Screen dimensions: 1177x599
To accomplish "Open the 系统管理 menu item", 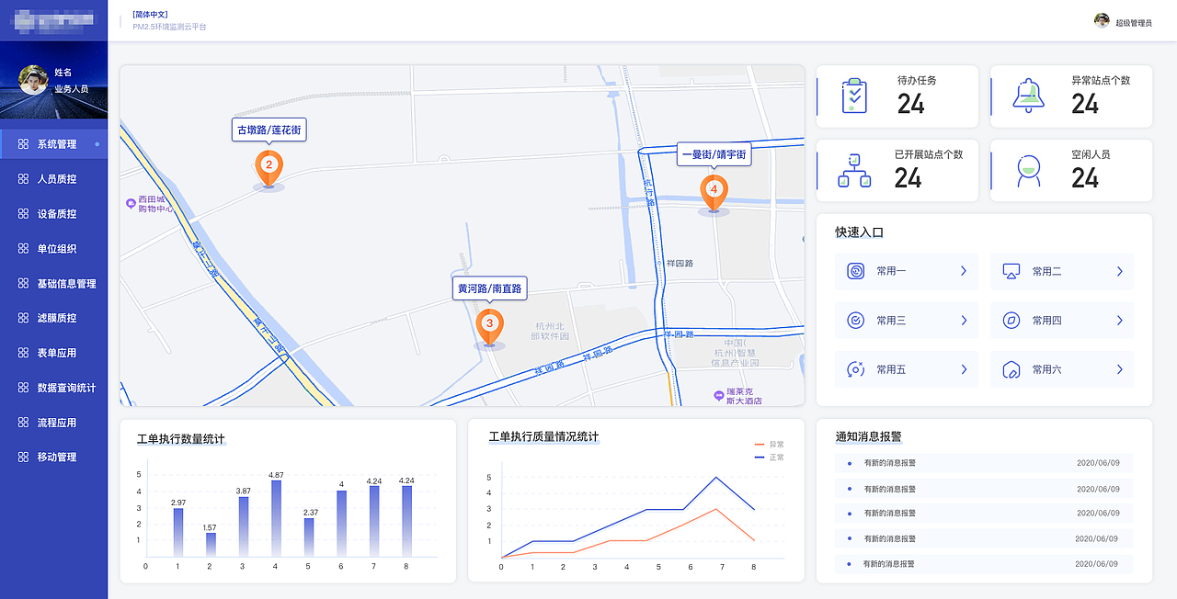I will (x=53, y=144).
